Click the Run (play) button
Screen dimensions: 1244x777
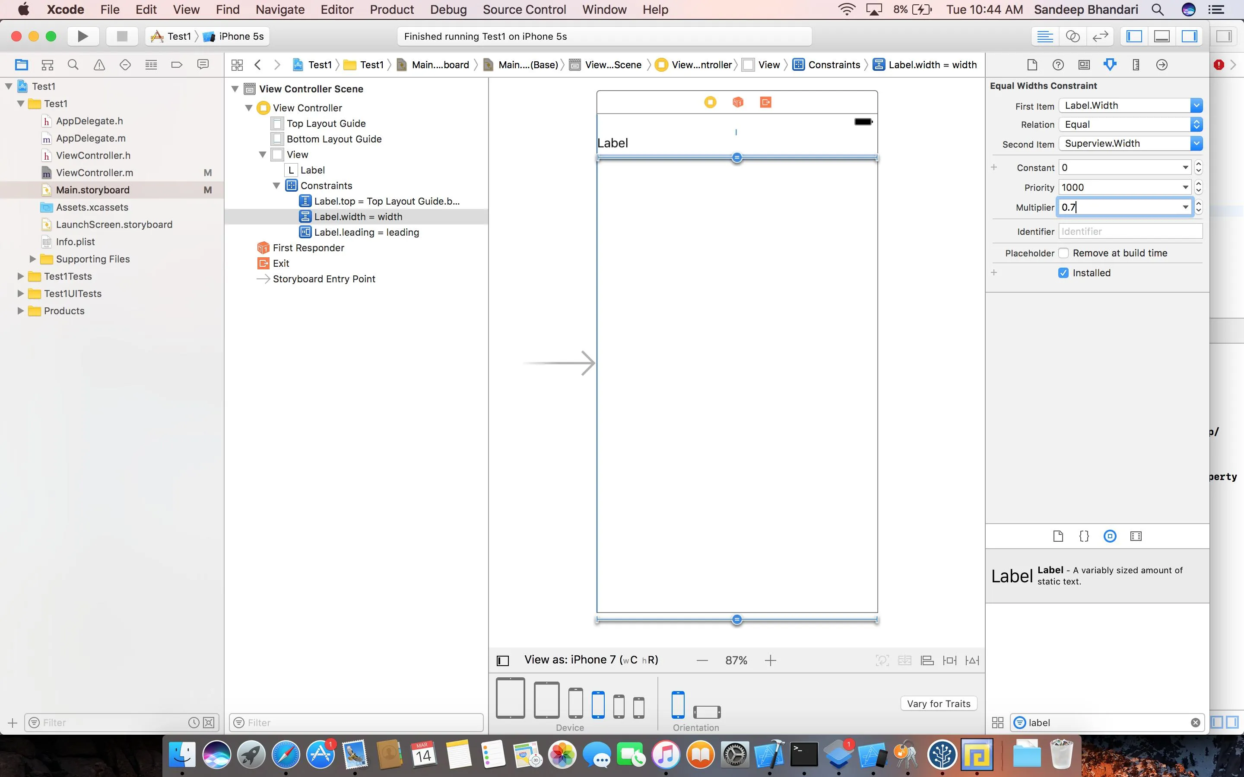(x=83, y=36)
